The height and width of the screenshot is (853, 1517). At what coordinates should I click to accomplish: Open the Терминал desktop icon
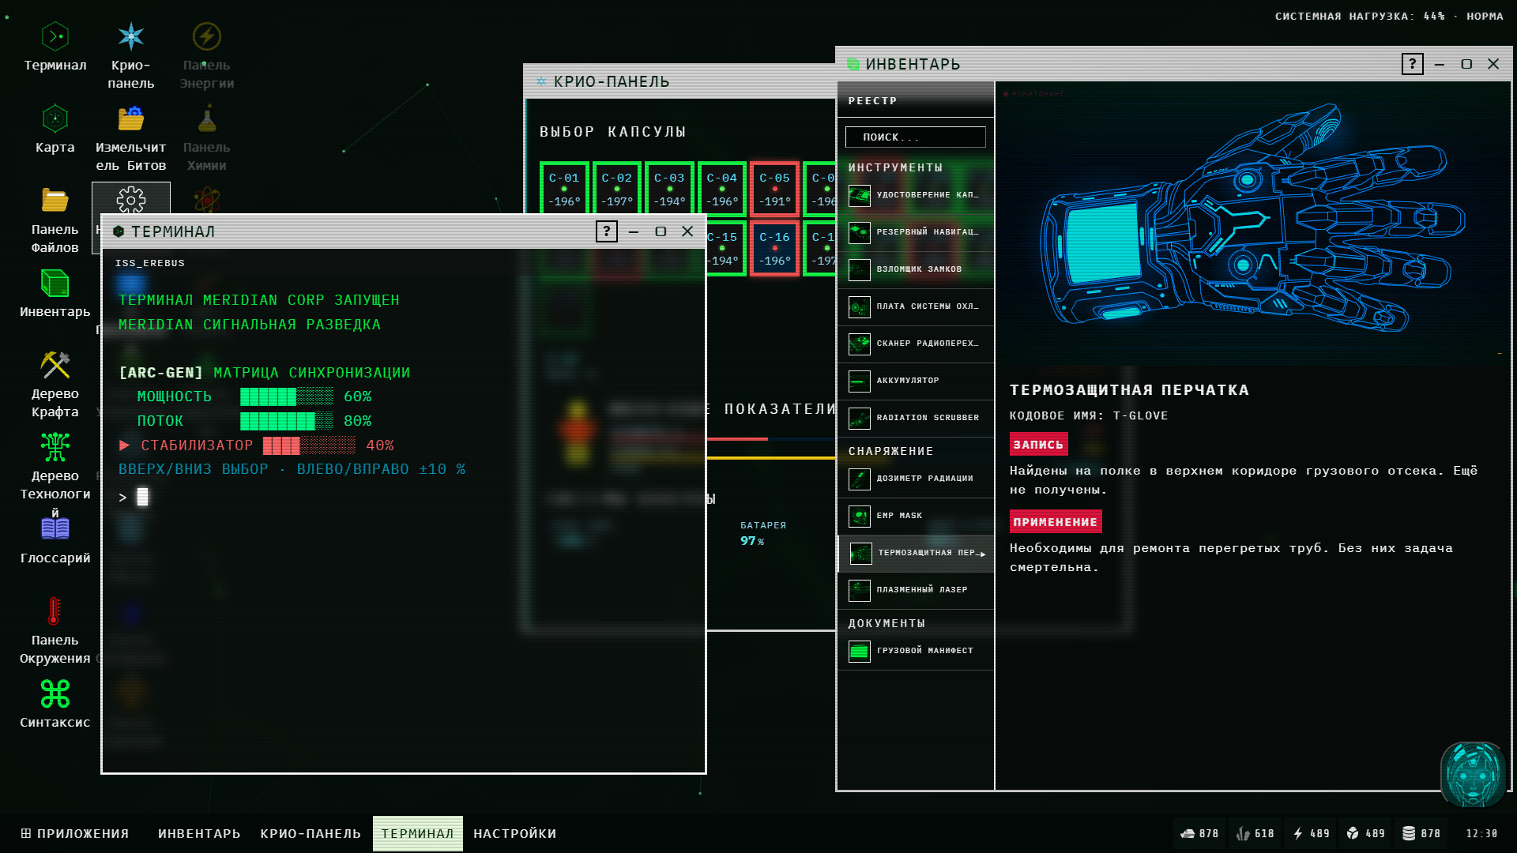pyautogui.click(x=55, y=47)
